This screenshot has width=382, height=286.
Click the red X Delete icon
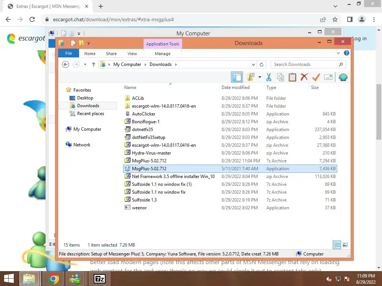point(304,77)
